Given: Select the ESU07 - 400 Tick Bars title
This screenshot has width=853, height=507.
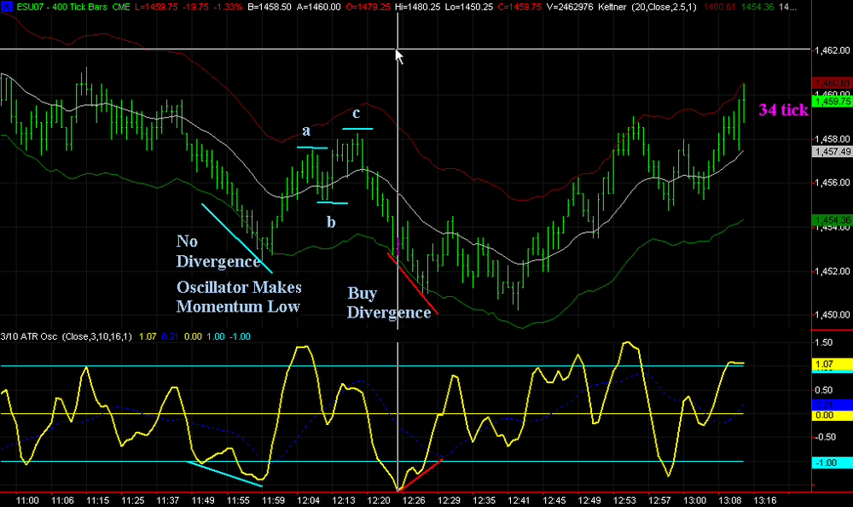Looking at the screenshot, I should click(x=73, y=7).
